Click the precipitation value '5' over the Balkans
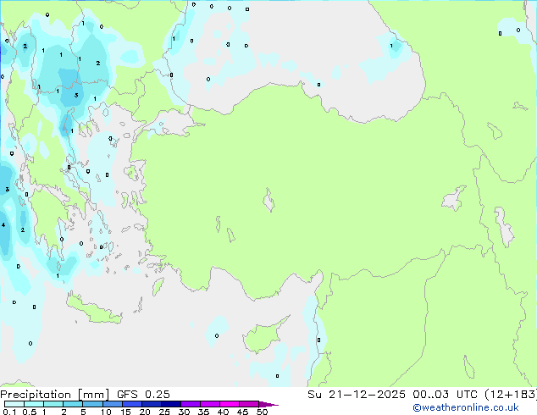537x415 pixels. click(76, 96)
